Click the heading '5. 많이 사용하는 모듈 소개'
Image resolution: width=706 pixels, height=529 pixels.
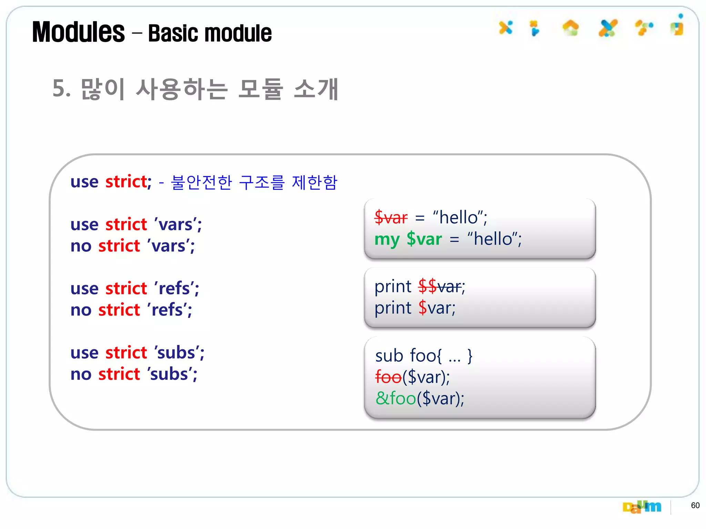tap(195, 89)
